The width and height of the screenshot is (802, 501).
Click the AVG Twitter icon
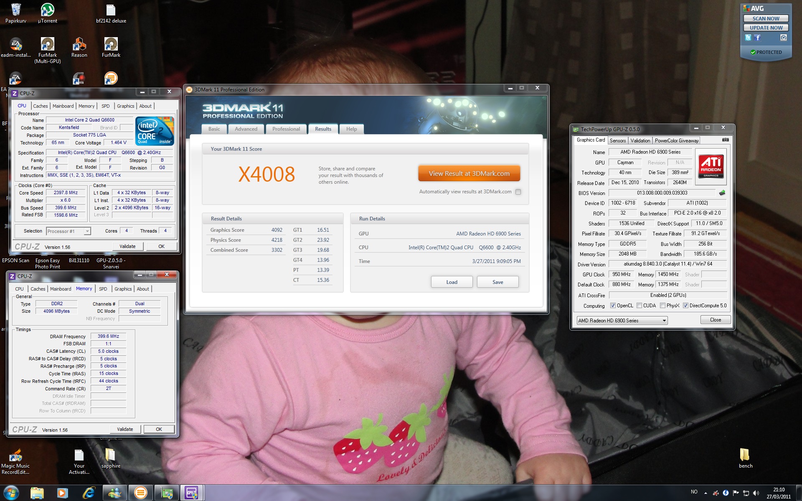(748, 38)
